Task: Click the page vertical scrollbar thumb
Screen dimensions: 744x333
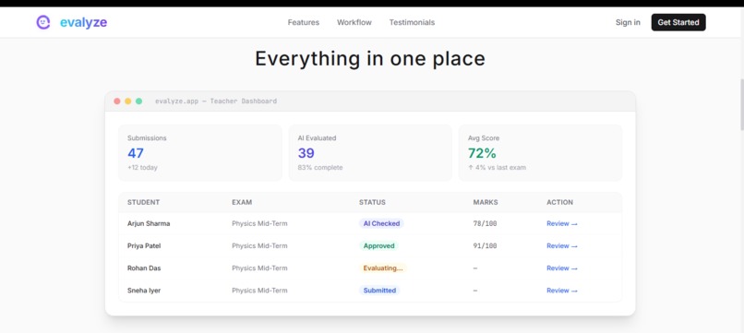Action: (x=741, y=104)
